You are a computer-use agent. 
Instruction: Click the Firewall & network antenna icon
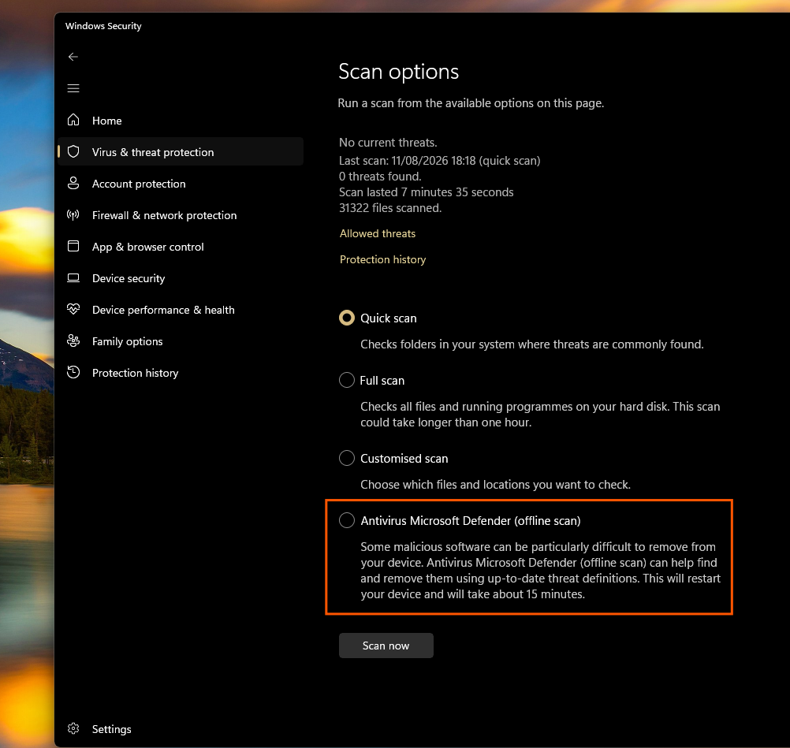[x=73, y=215]
